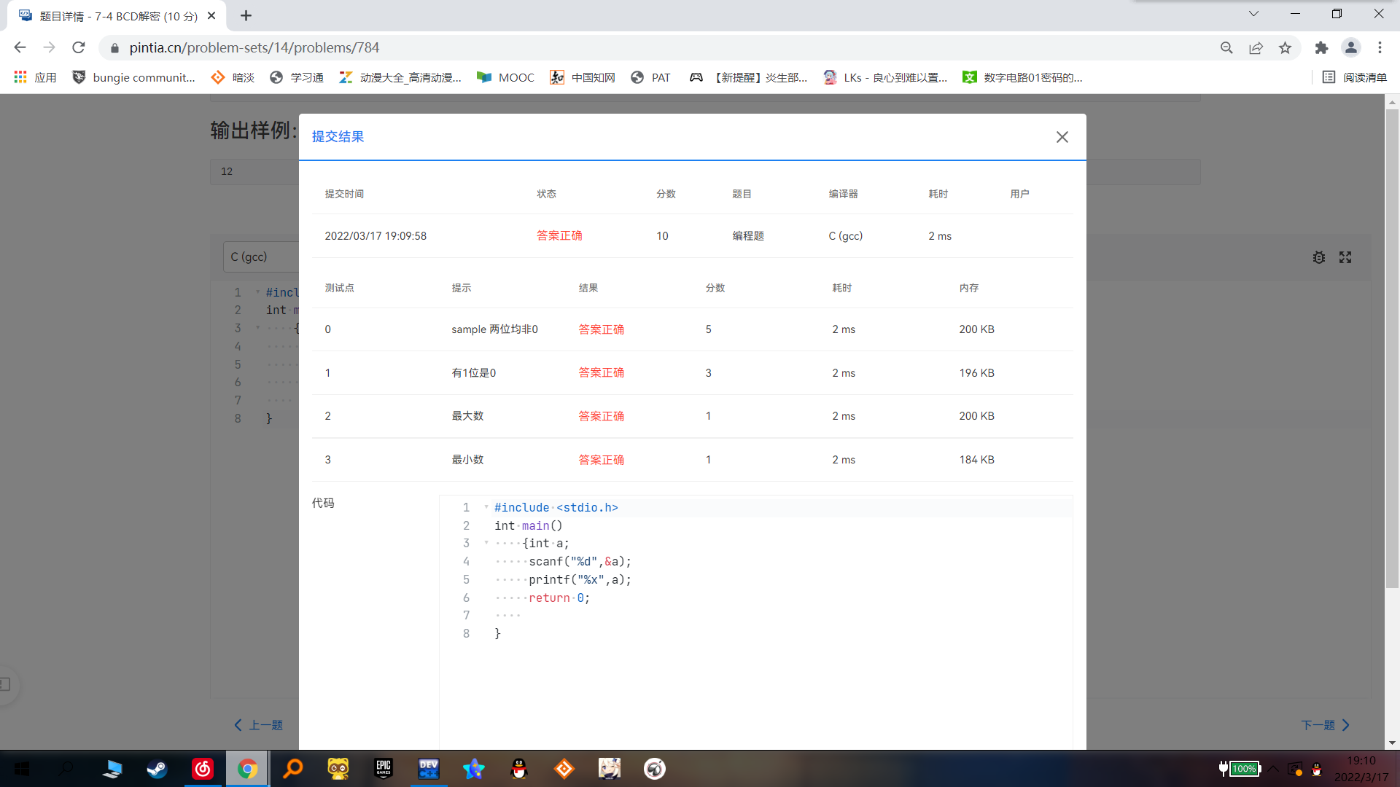The image size is (1400, 787).
Task: Go to 下一题 (next problem)
Action: (1323, 725)
